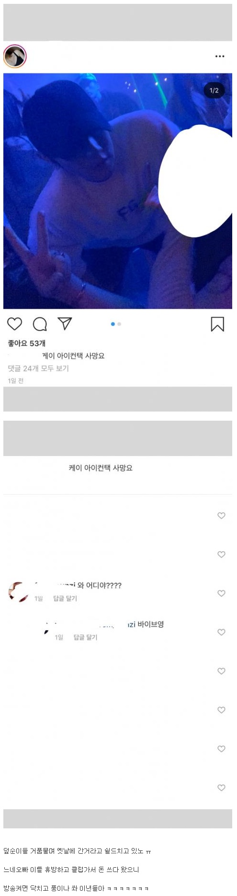Open comments via the speech bubble icon
This screenshot has width=237, height=896.
coord(40,324)
